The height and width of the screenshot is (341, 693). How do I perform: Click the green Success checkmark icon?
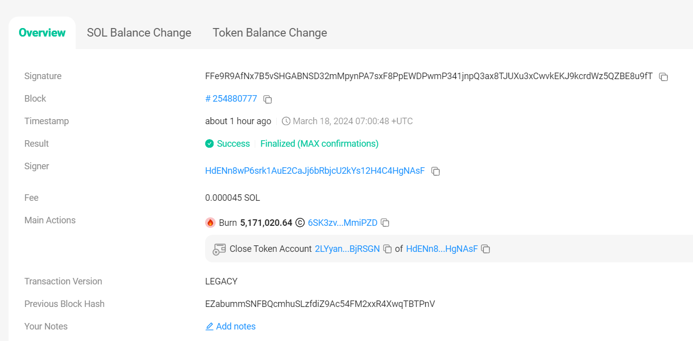[210, 144]
